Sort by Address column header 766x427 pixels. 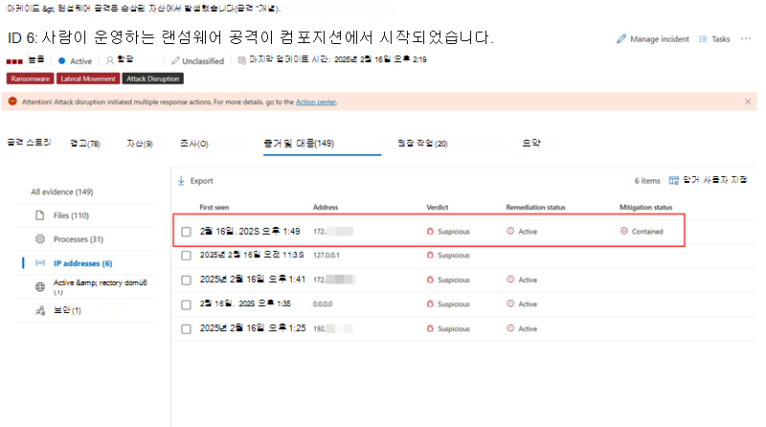point(326,207)
